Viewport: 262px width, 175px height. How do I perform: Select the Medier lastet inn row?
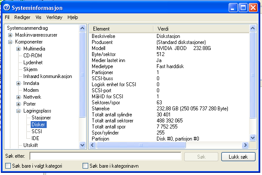pos(169,60)
